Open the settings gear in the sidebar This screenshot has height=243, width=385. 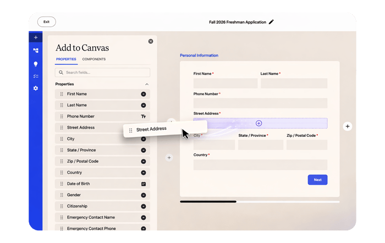[x=36, y=89]
